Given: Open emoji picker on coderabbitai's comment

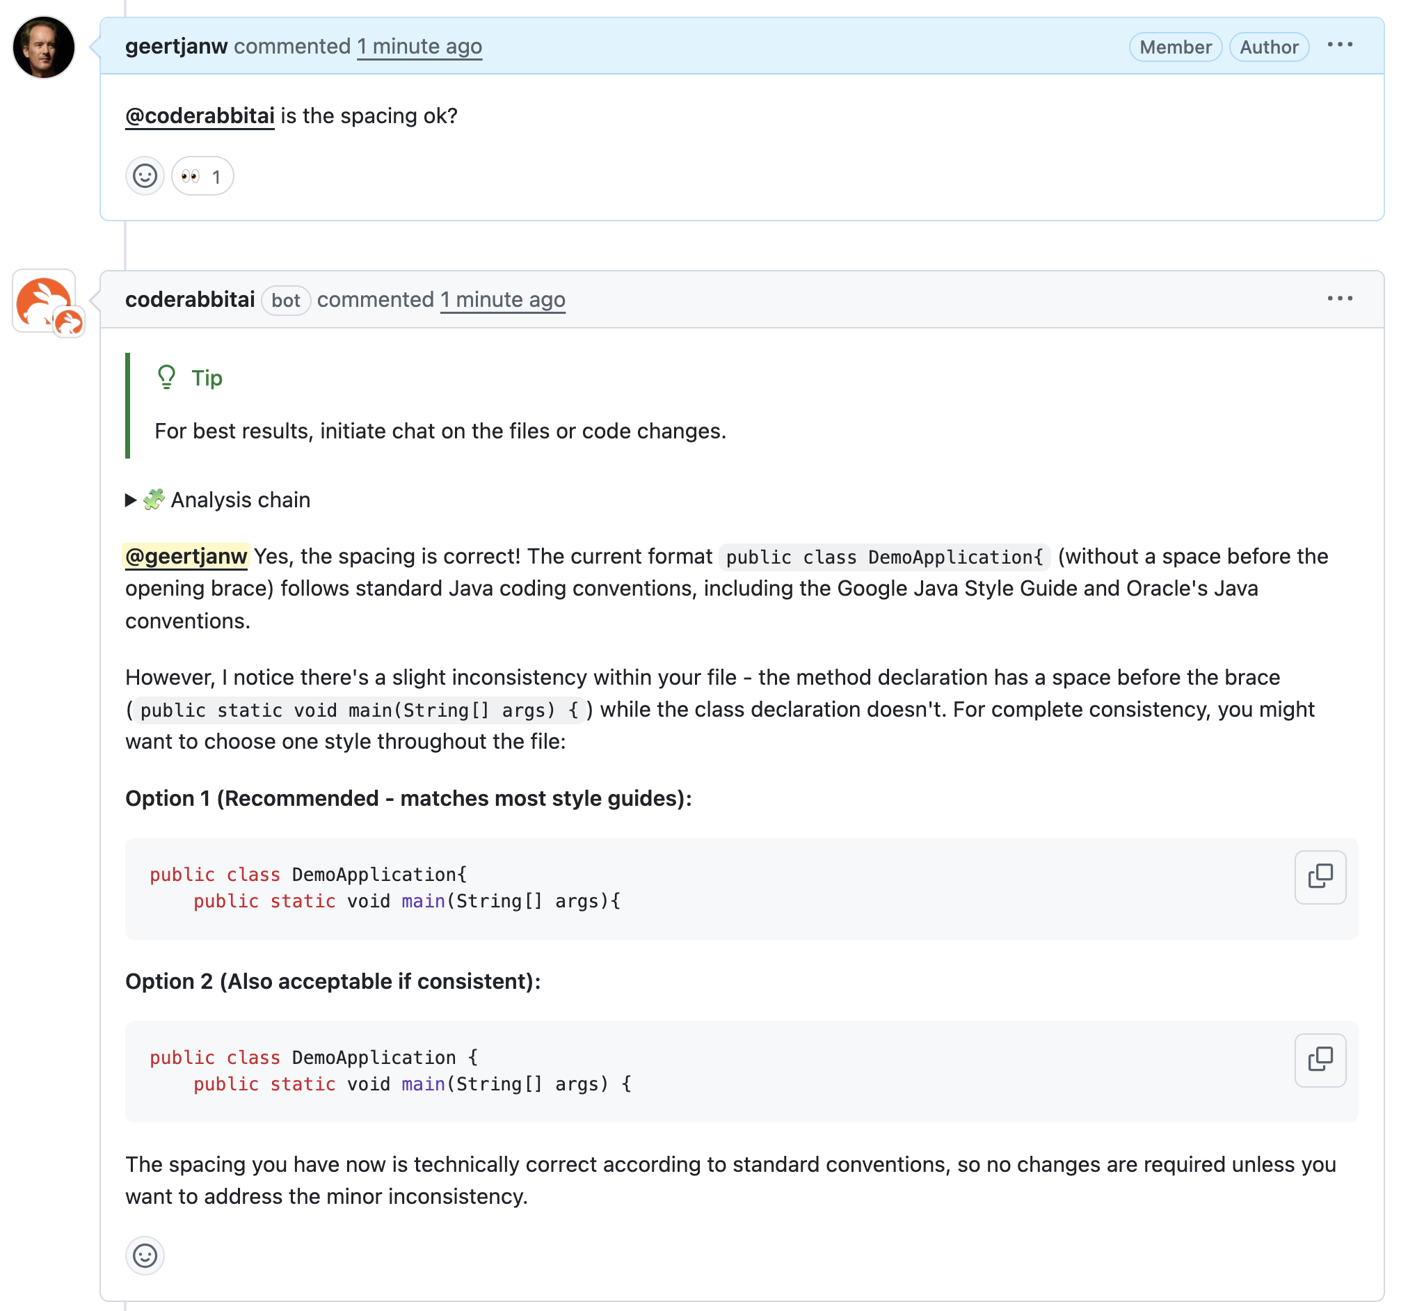Looking at the screenshot, I should pyautogui.click(x=145, y=1256).
